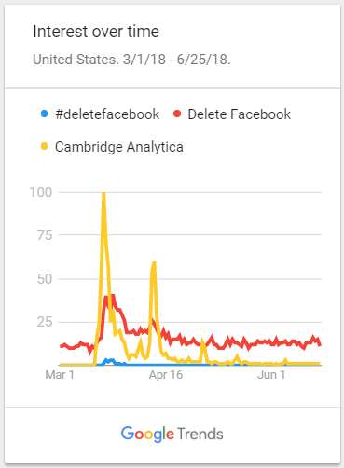
Task: Click the second yellow spike near 60
Action: [x=154, y=263]
